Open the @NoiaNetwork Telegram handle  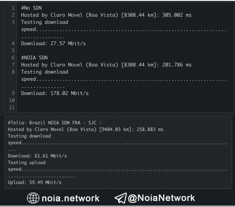(161, 198)
